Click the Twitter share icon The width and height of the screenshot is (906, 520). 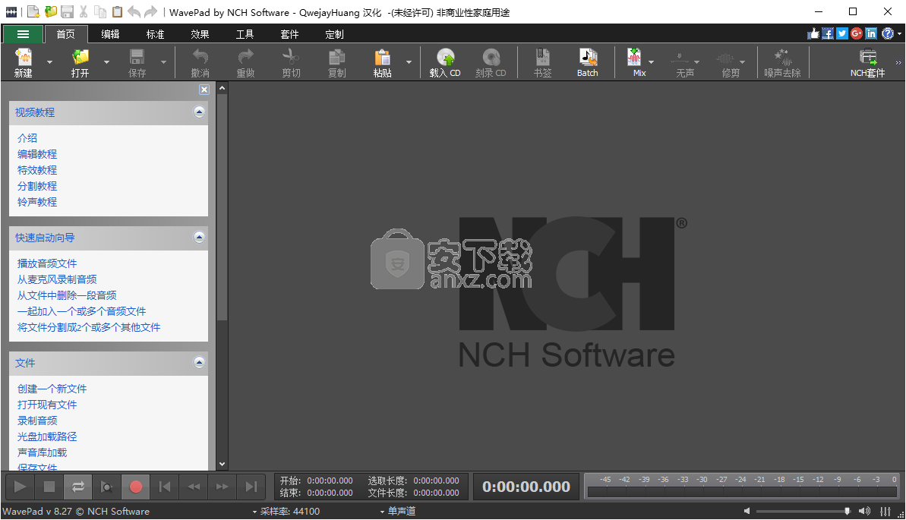point(842,33)
